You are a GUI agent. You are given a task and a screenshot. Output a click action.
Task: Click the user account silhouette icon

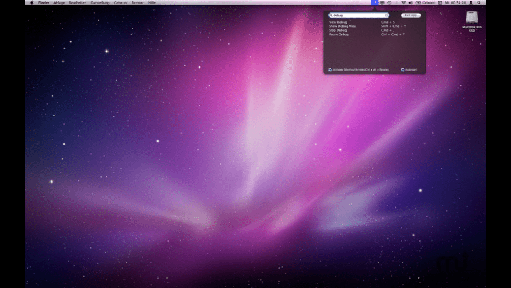coord(470,2)
